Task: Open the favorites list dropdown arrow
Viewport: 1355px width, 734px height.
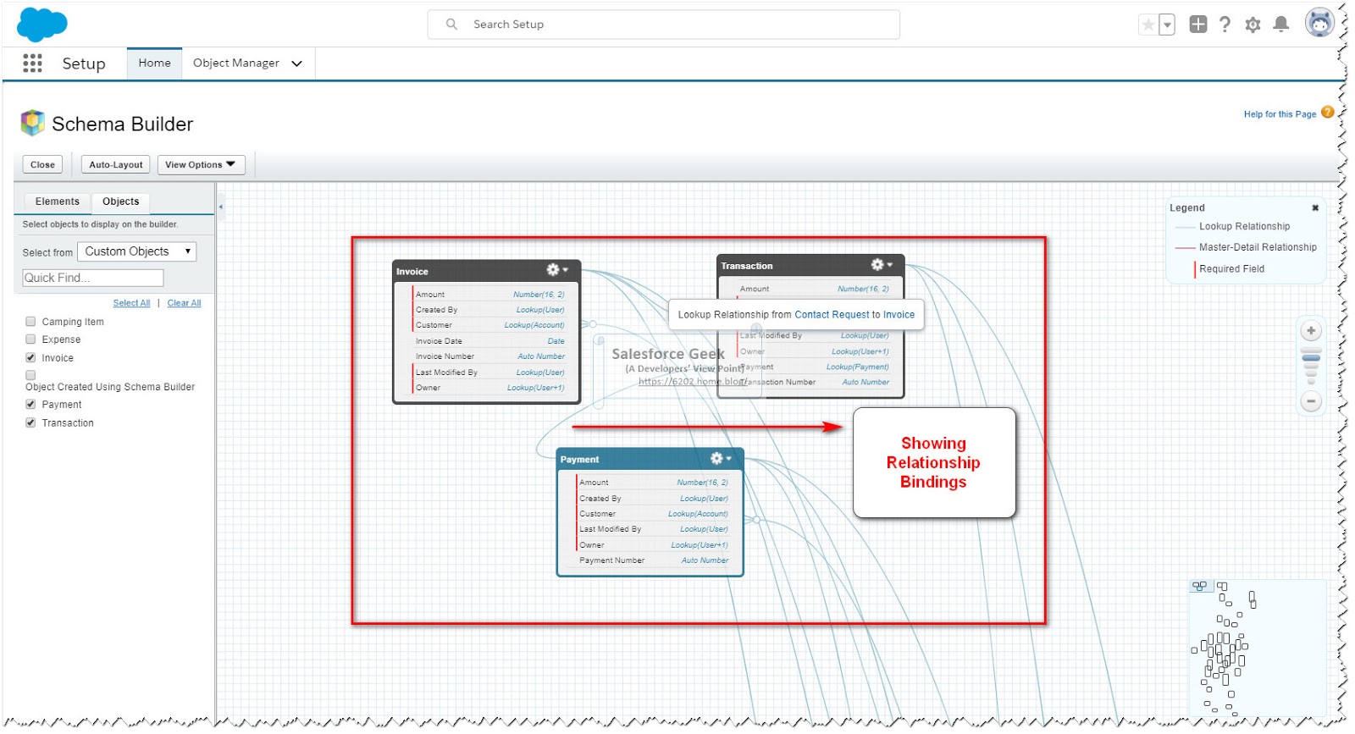Action: [x=1167, y=25]
